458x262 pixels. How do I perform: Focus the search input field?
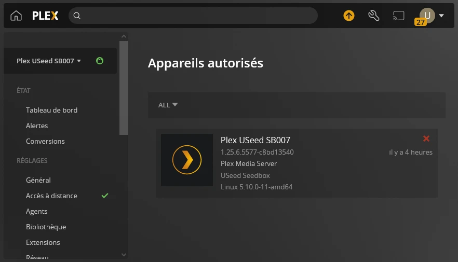click(x=193, y=16)
